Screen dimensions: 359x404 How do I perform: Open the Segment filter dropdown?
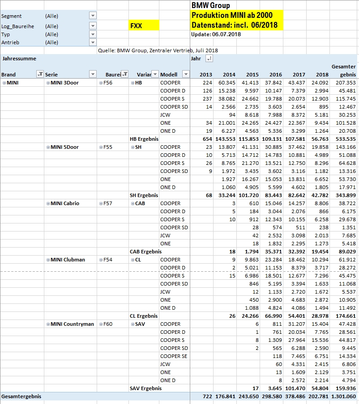[x=93, y=16]
